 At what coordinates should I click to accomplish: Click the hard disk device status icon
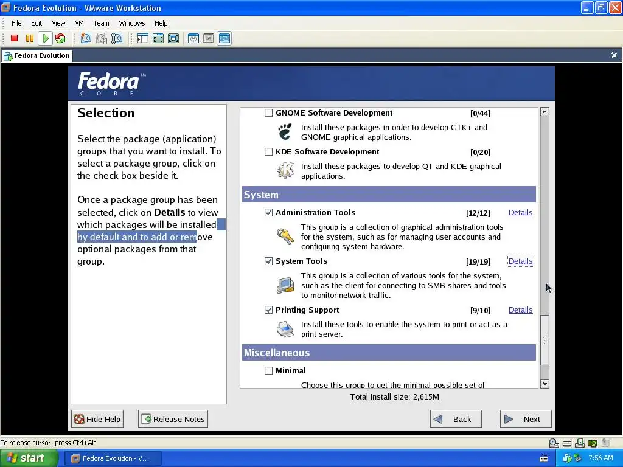coord(567,443)
